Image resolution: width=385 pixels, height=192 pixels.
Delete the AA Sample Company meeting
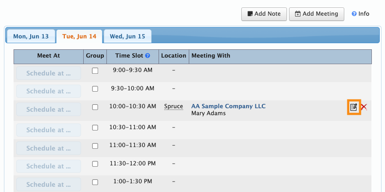point(364,107)
